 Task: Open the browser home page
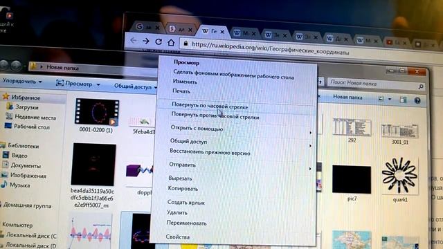[x=171, y=42]
